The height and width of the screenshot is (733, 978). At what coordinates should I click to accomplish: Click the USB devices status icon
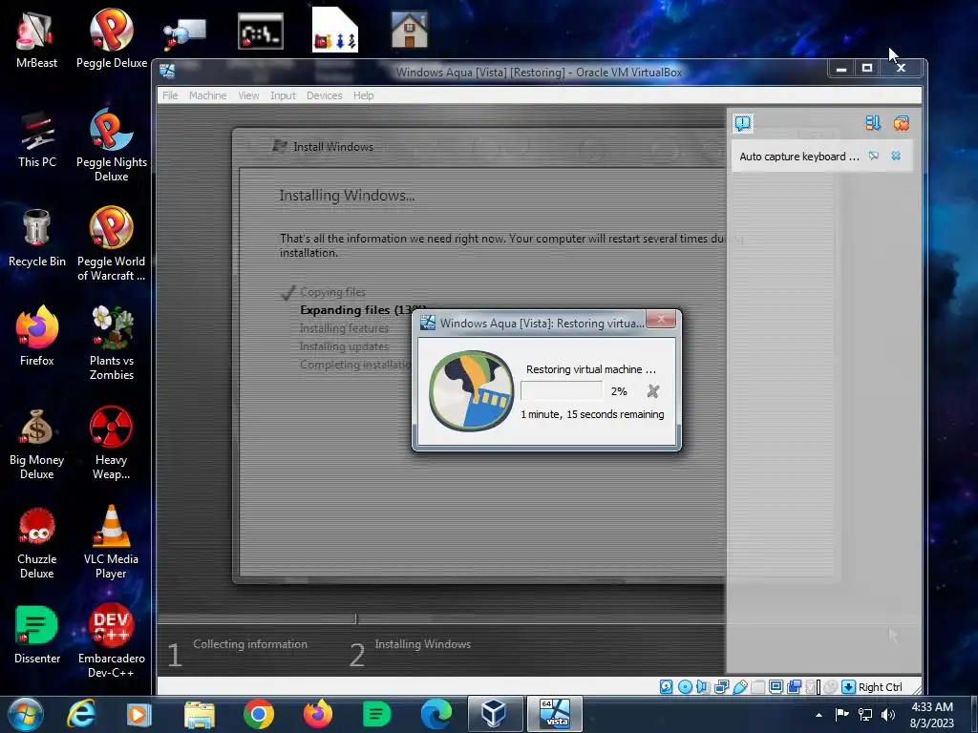[x=740, y=687]
